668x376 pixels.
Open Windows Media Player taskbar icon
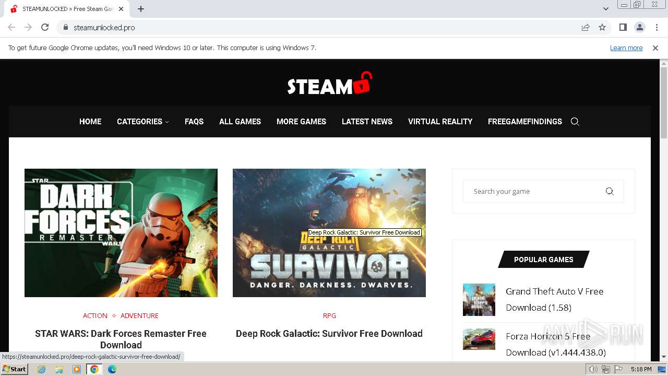point(77,369)
